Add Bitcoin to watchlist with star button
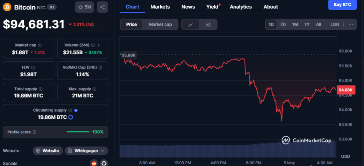364x166 pixels. (85, 7)
